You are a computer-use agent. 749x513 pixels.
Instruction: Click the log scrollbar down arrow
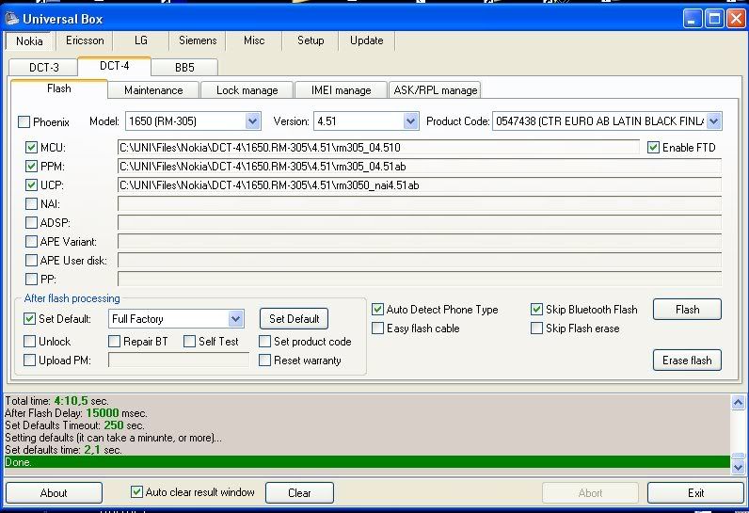738,467
